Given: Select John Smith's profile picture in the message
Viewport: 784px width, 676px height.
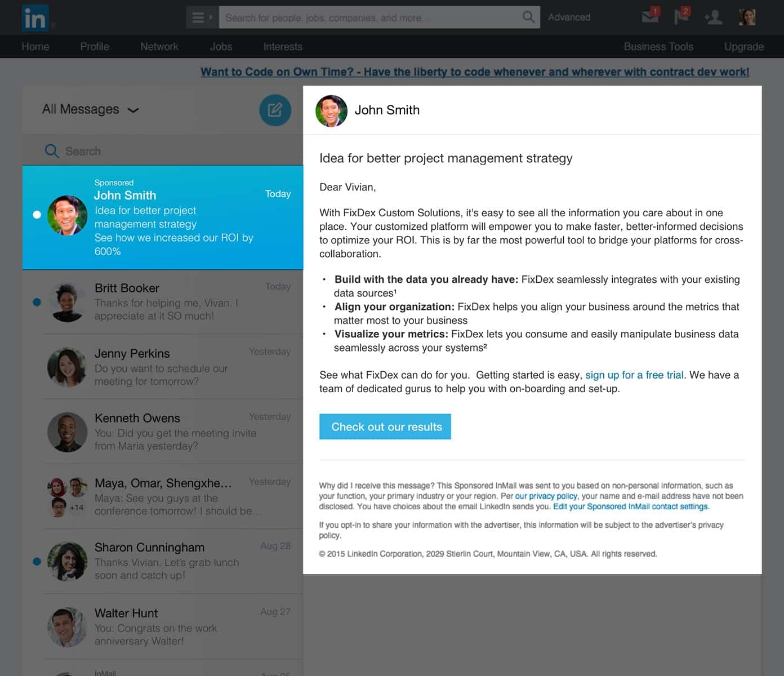Looking at the screenshot, I should (x=332, y=110).
